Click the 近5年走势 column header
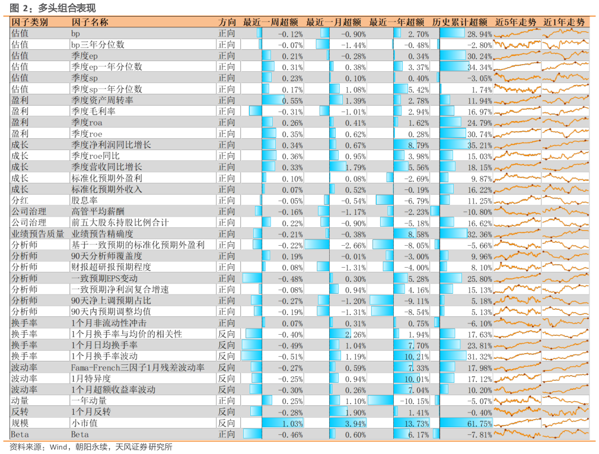599x454 pixels. tap(516, 22)
